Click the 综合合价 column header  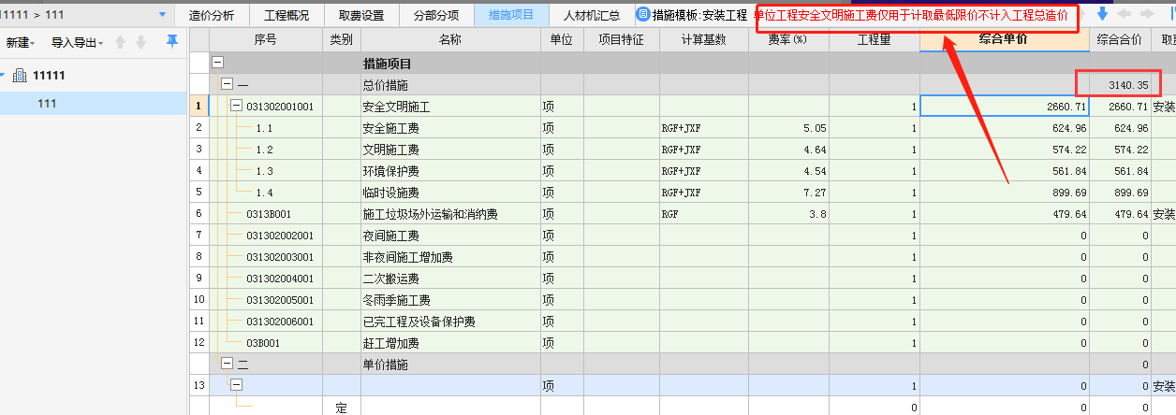[1119, 39]
